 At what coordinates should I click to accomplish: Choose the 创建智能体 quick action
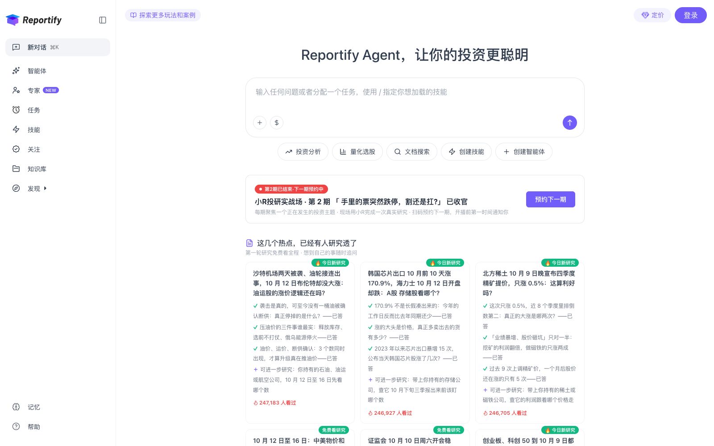click(x=524, y=152)
